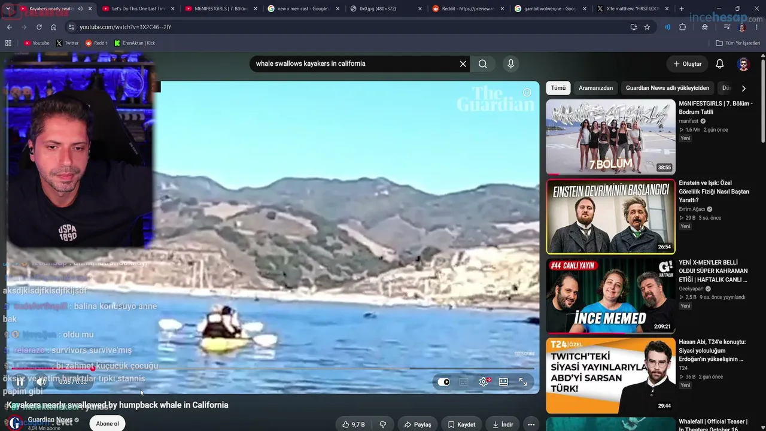Seek on the red video progress bar
The image size is (766, 431).
click(272, 369)
